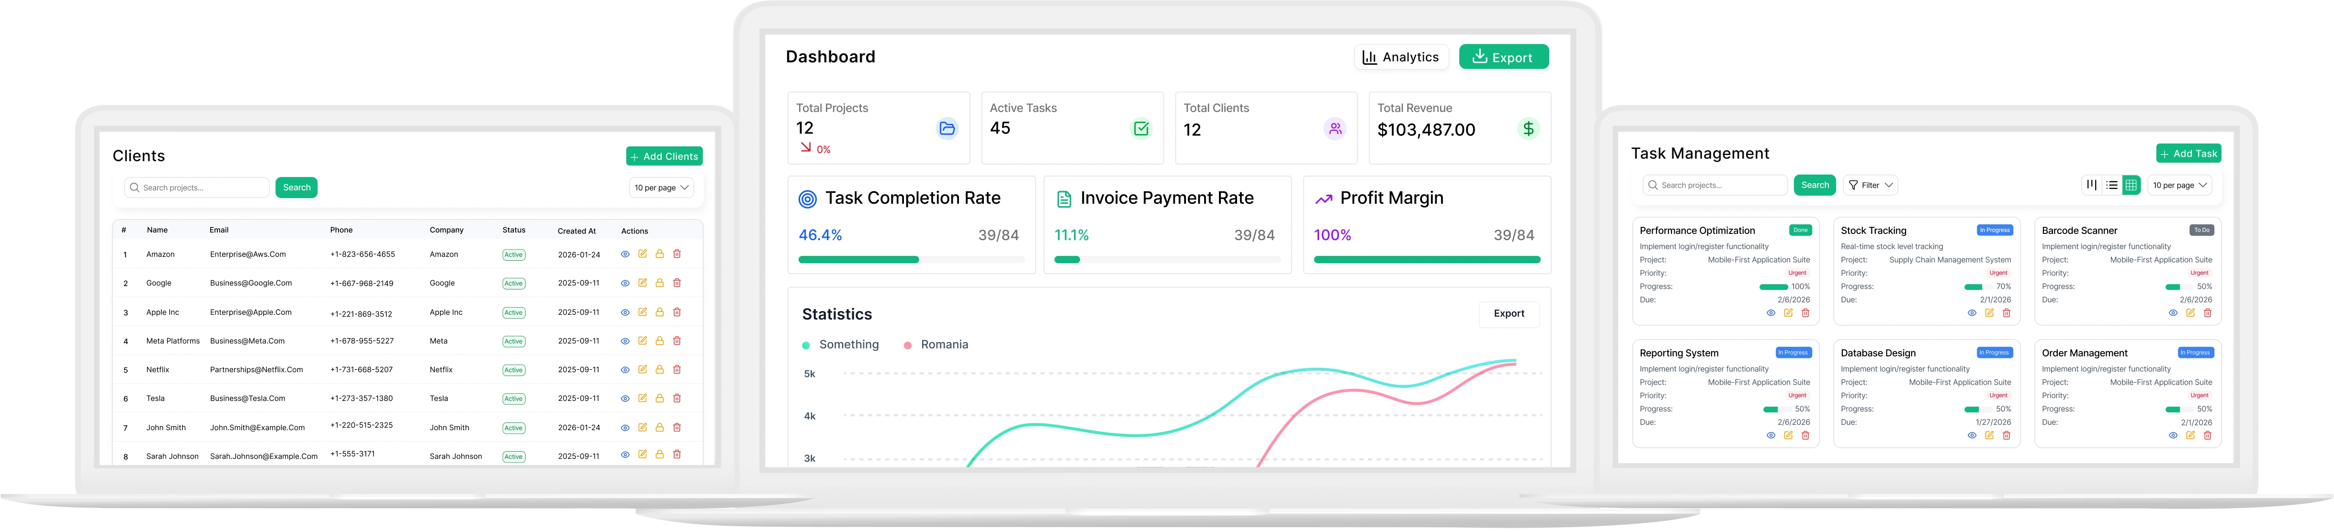View Performance Optimization task via eye icon

1771,313
